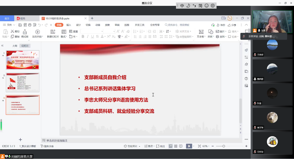The image size is (294, 159).
Task: Click the play slideshow button in status bar
Action: tap(189, 146)
